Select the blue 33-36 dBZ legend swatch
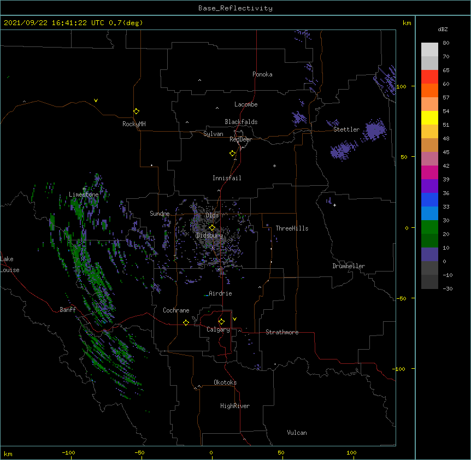Screen dimensions: 471x460 [429, 199]
